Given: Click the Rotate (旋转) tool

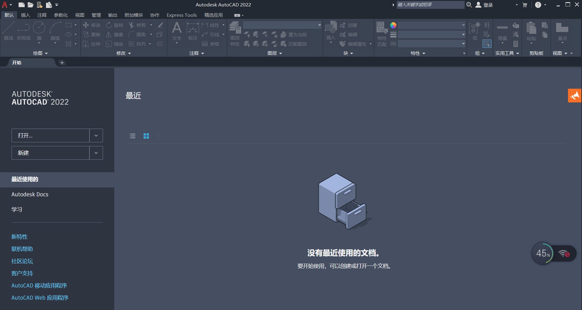Looking at the screenshot, I should coord(115,25).
